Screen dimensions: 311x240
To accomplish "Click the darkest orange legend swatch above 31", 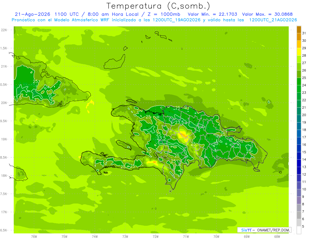I will pos(299,30).
